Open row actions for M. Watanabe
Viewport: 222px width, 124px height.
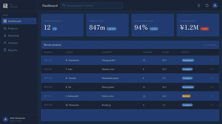[x=212, y=105]
